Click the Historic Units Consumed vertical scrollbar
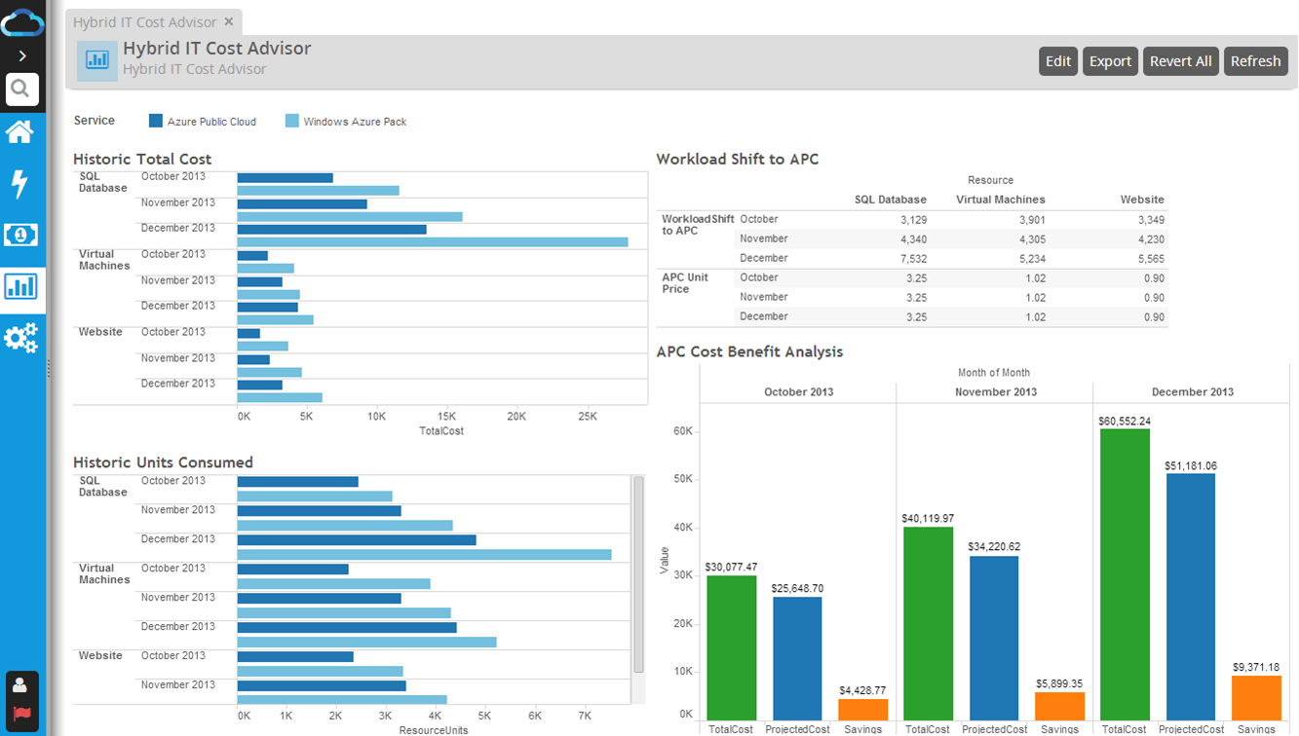Viewport: 1299px width, 736px height. (638, 574)
